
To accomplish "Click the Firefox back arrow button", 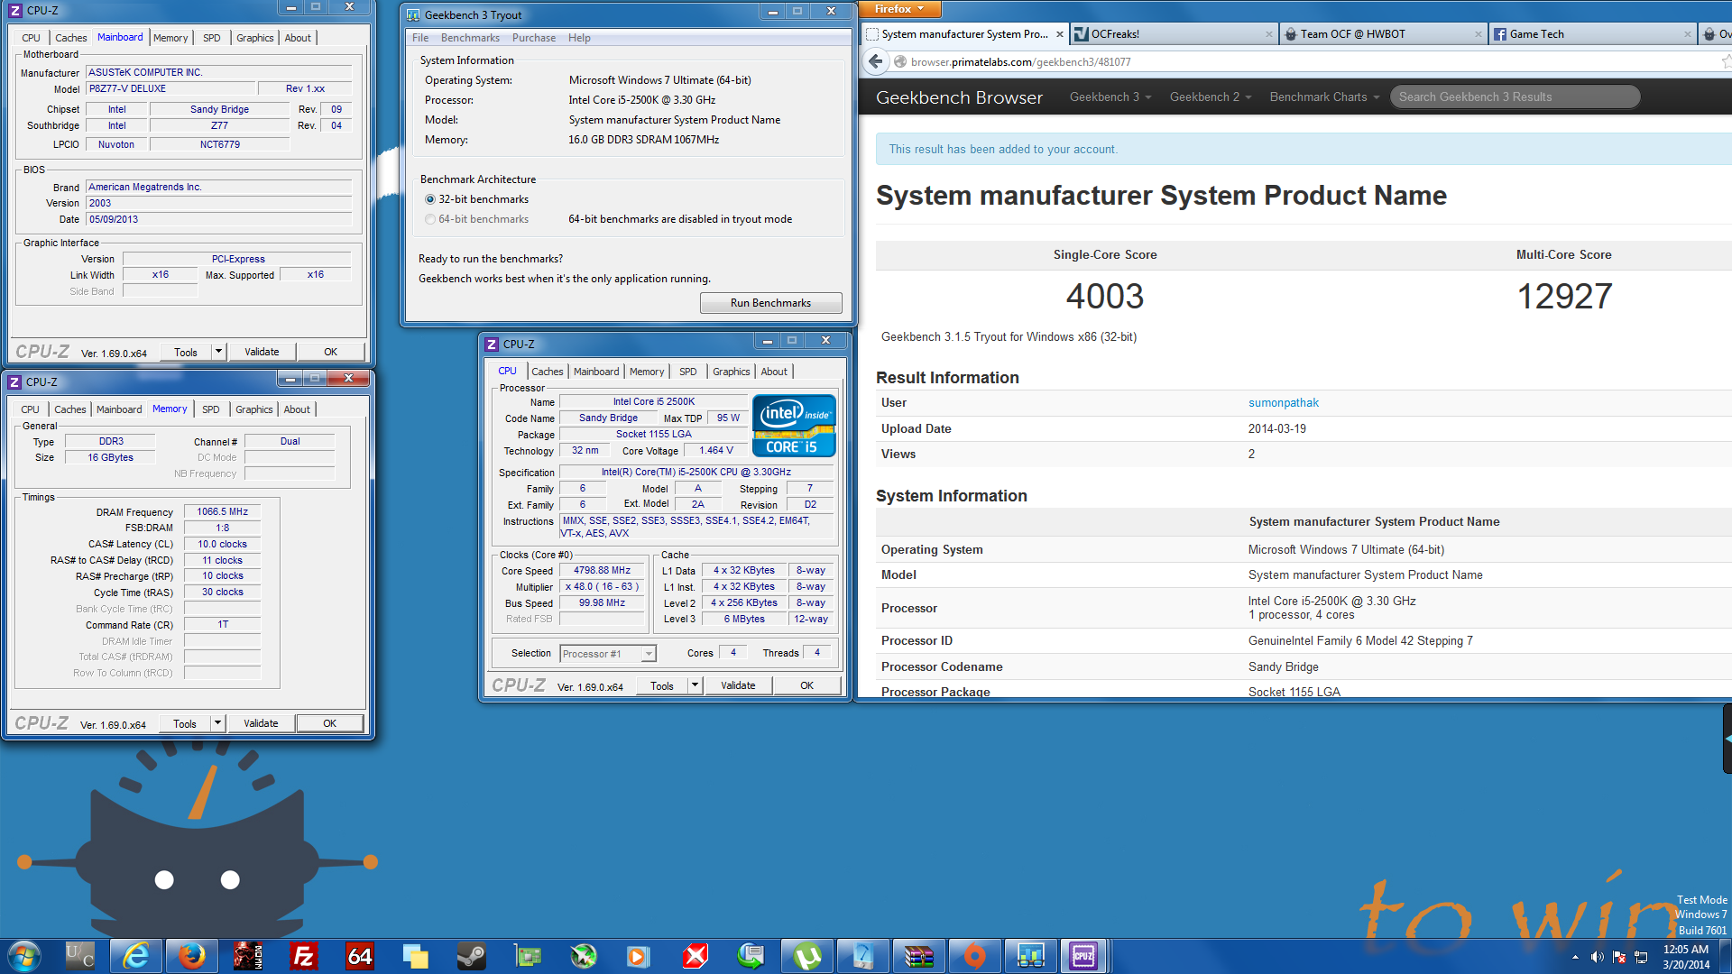I will (x=876, y=61).
